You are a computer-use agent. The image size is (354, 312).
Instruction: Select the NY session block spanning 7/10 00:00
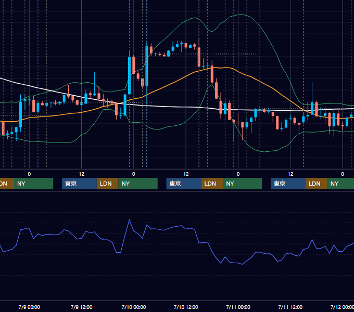(x=138, y=184)
